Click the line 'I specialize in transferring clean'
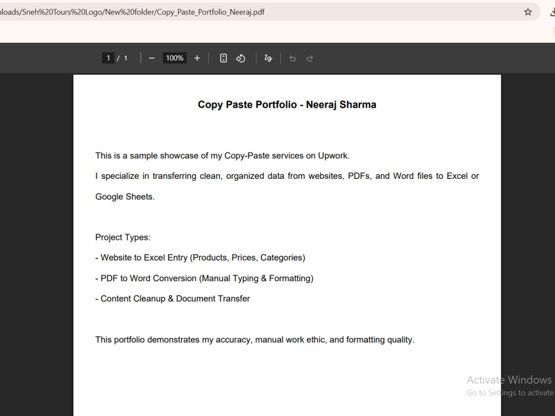555x416 pixels. [287, 176]
